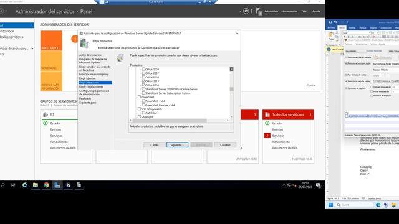Click the Atrás button in wizard
The image size is (399, 224).
click(154, 145)
